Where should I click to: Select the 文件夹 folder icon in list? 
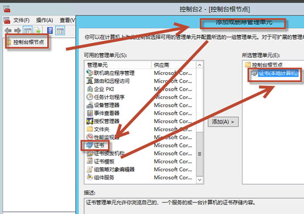coord(89,129)
